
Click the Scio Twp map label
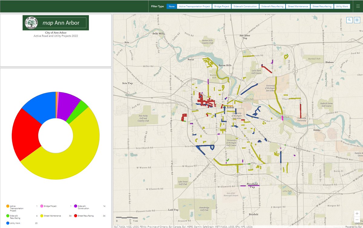[x=127, y=83]
